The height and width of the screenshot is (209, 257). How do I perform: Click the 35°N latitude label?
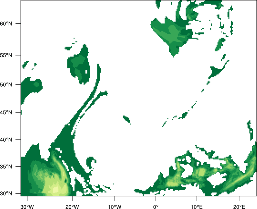[x=6, y=167]
